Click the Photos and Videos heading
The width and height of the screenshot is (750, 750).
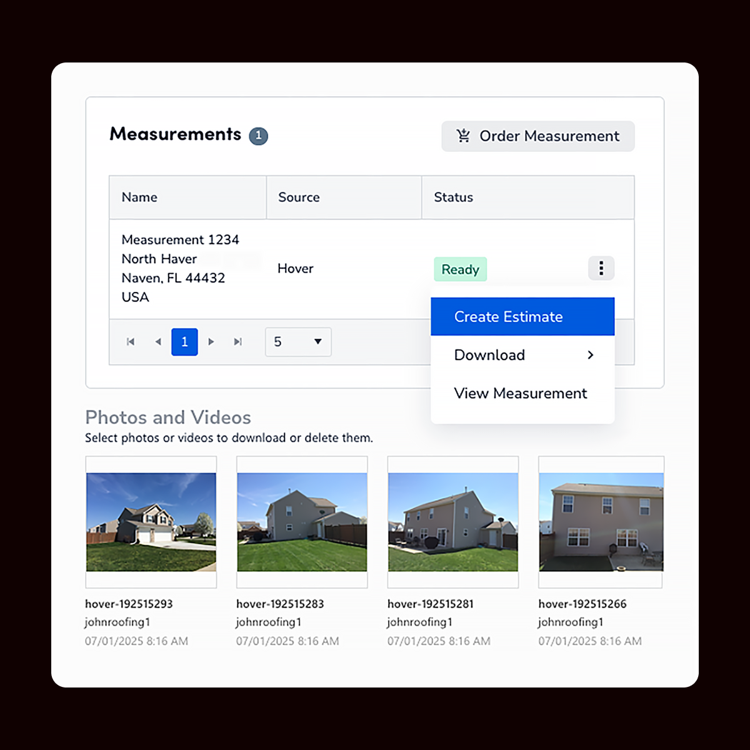point(168,417)
